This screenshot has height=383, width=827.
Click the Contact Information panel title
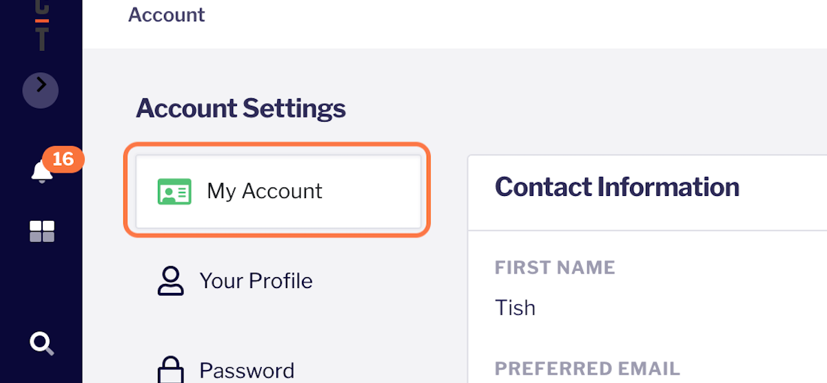point(617,187)
